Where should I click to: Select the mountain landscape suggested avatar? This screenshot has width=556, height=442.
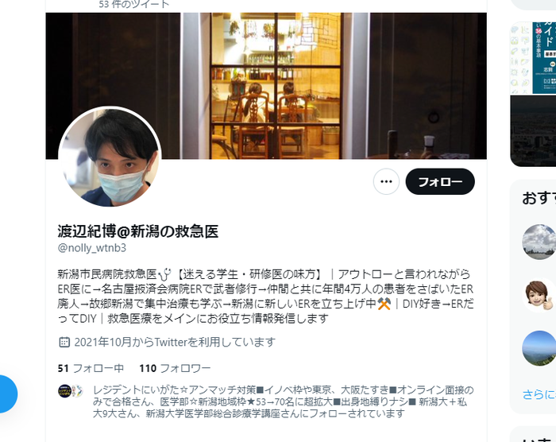tap(539, 348)
